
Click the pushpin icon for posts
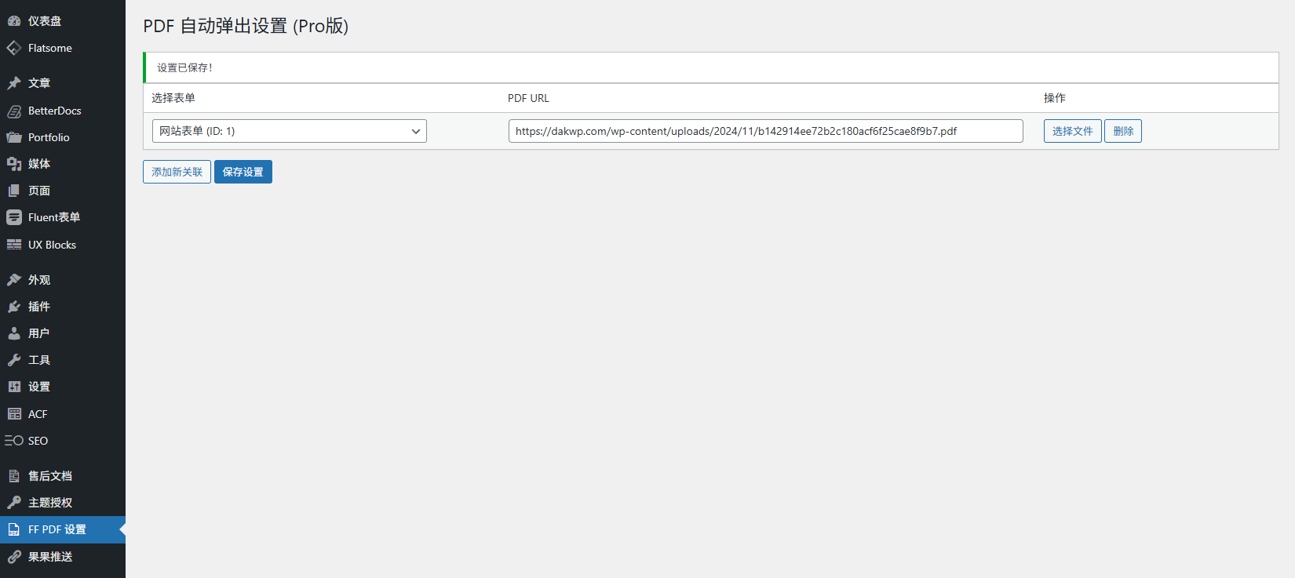pyautogui.click(x=14, y=83)
